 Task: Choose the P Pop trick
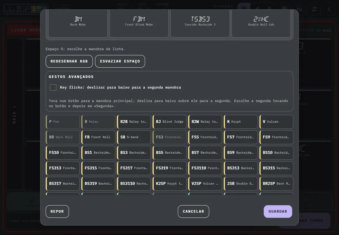(63, 122)
